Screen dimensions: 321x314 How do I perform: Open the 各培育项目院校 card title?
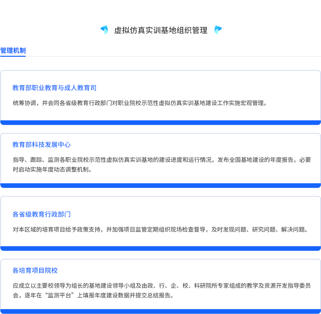point(35,271)
